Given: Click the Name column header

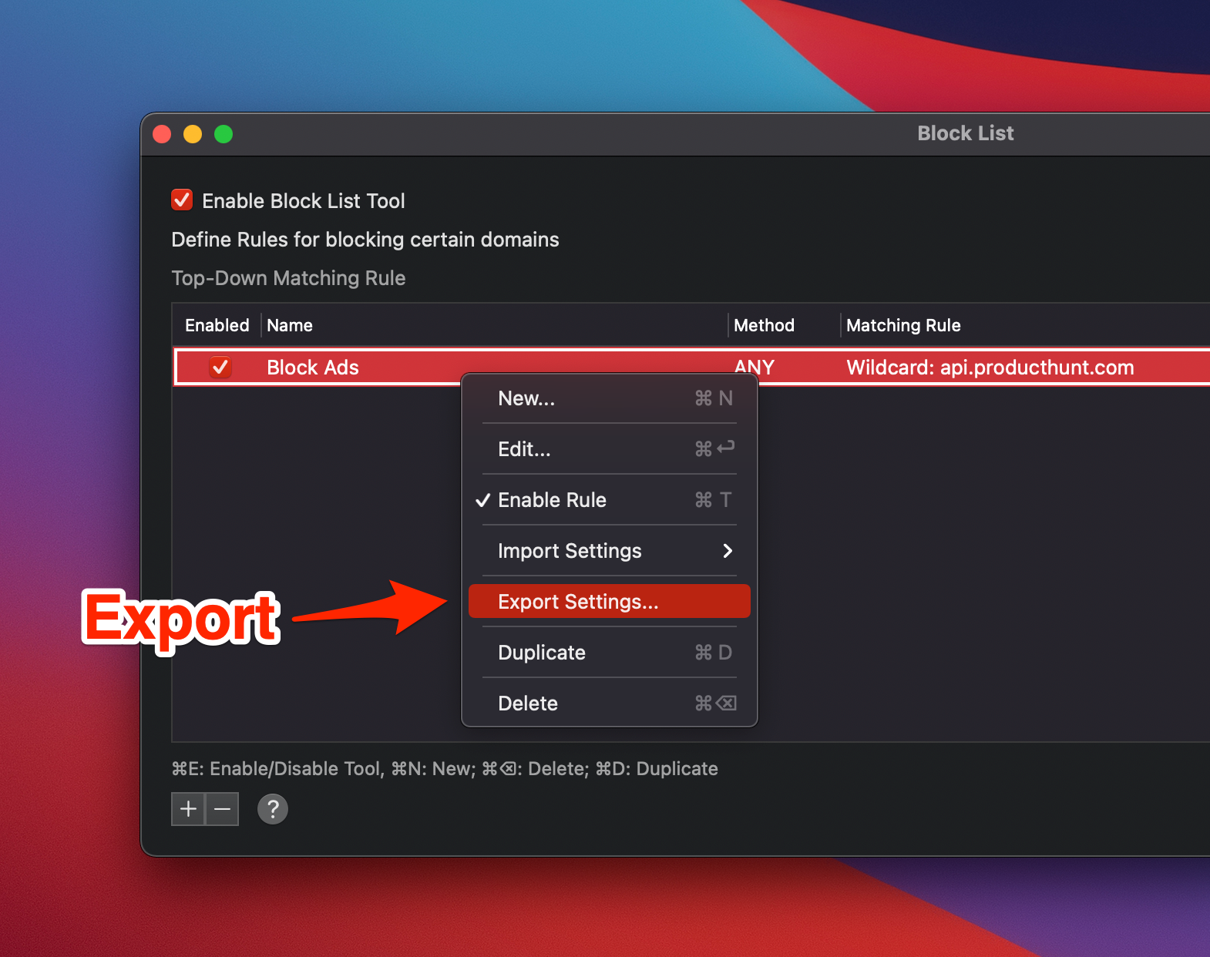Looking at the screenshot, I should tap(290, 325).
